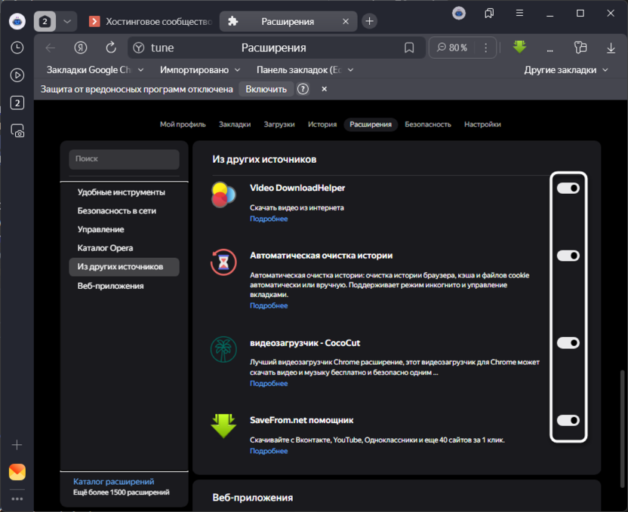Click Включить to enable malware protection

click(x=266, y=89)
